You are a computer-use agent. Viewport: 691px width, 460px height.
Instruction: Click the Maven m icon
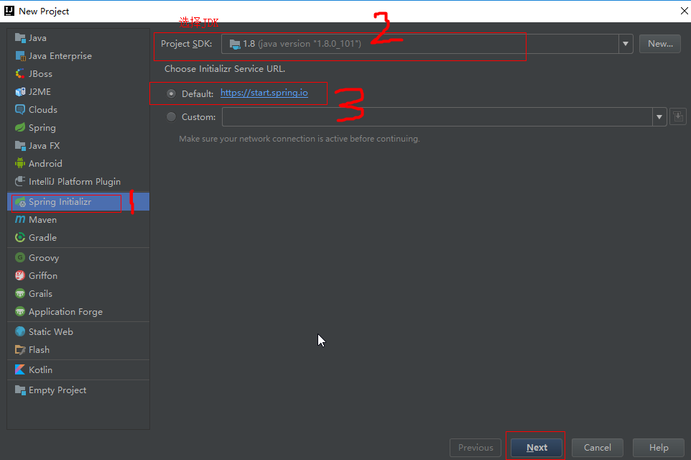pyautogui.click(x=20, y=220)
